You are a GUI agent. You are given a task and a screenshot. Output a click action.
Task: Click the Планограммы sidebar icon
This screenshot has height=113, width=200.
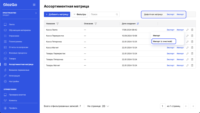point(5,42)
